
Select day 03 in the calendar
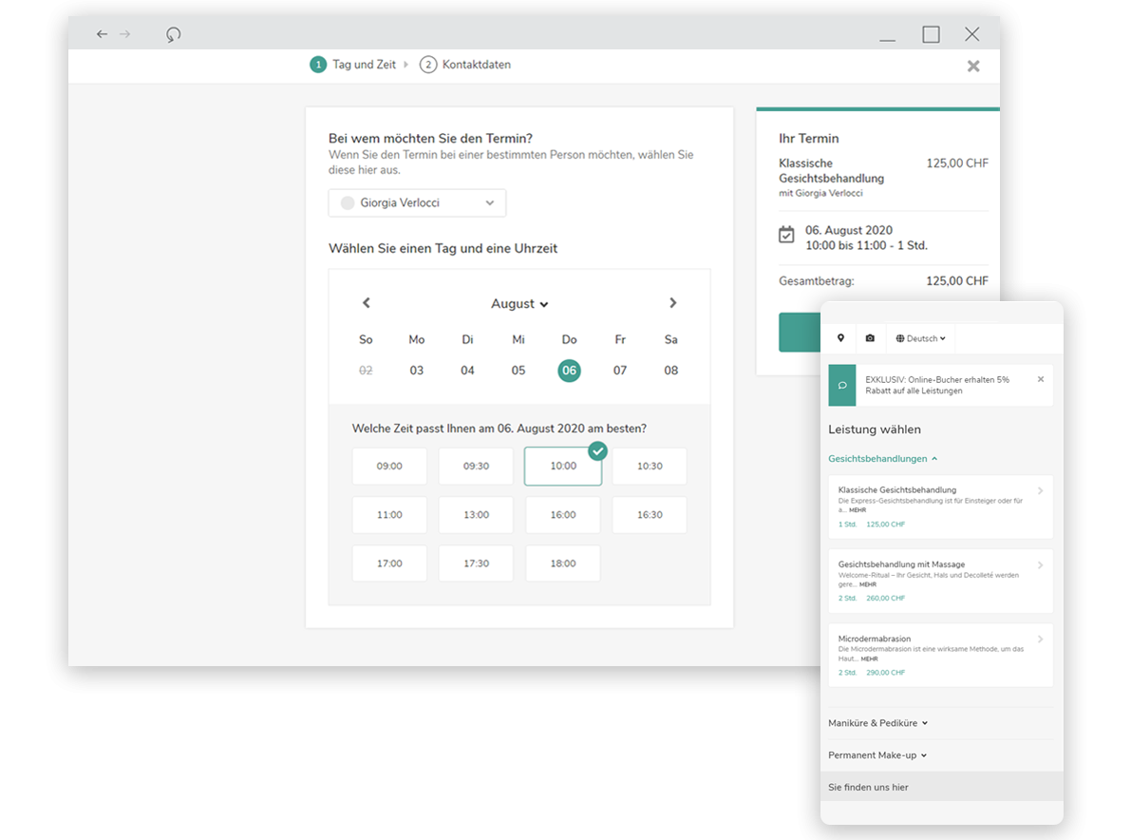417,371
